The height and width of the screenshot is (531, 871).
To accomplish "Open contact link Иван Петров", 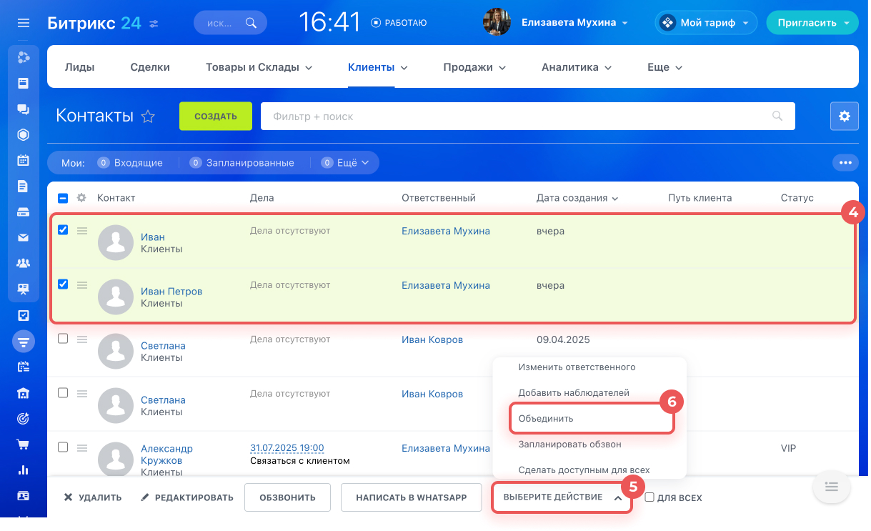I will pos(171,291).
